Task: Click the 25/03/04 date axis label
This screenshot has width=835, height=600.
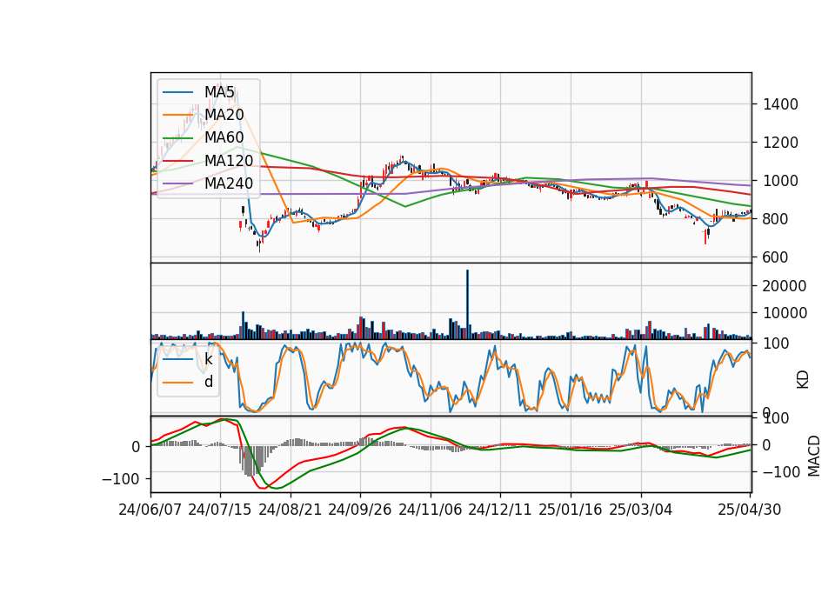Action: click(641, 510)
